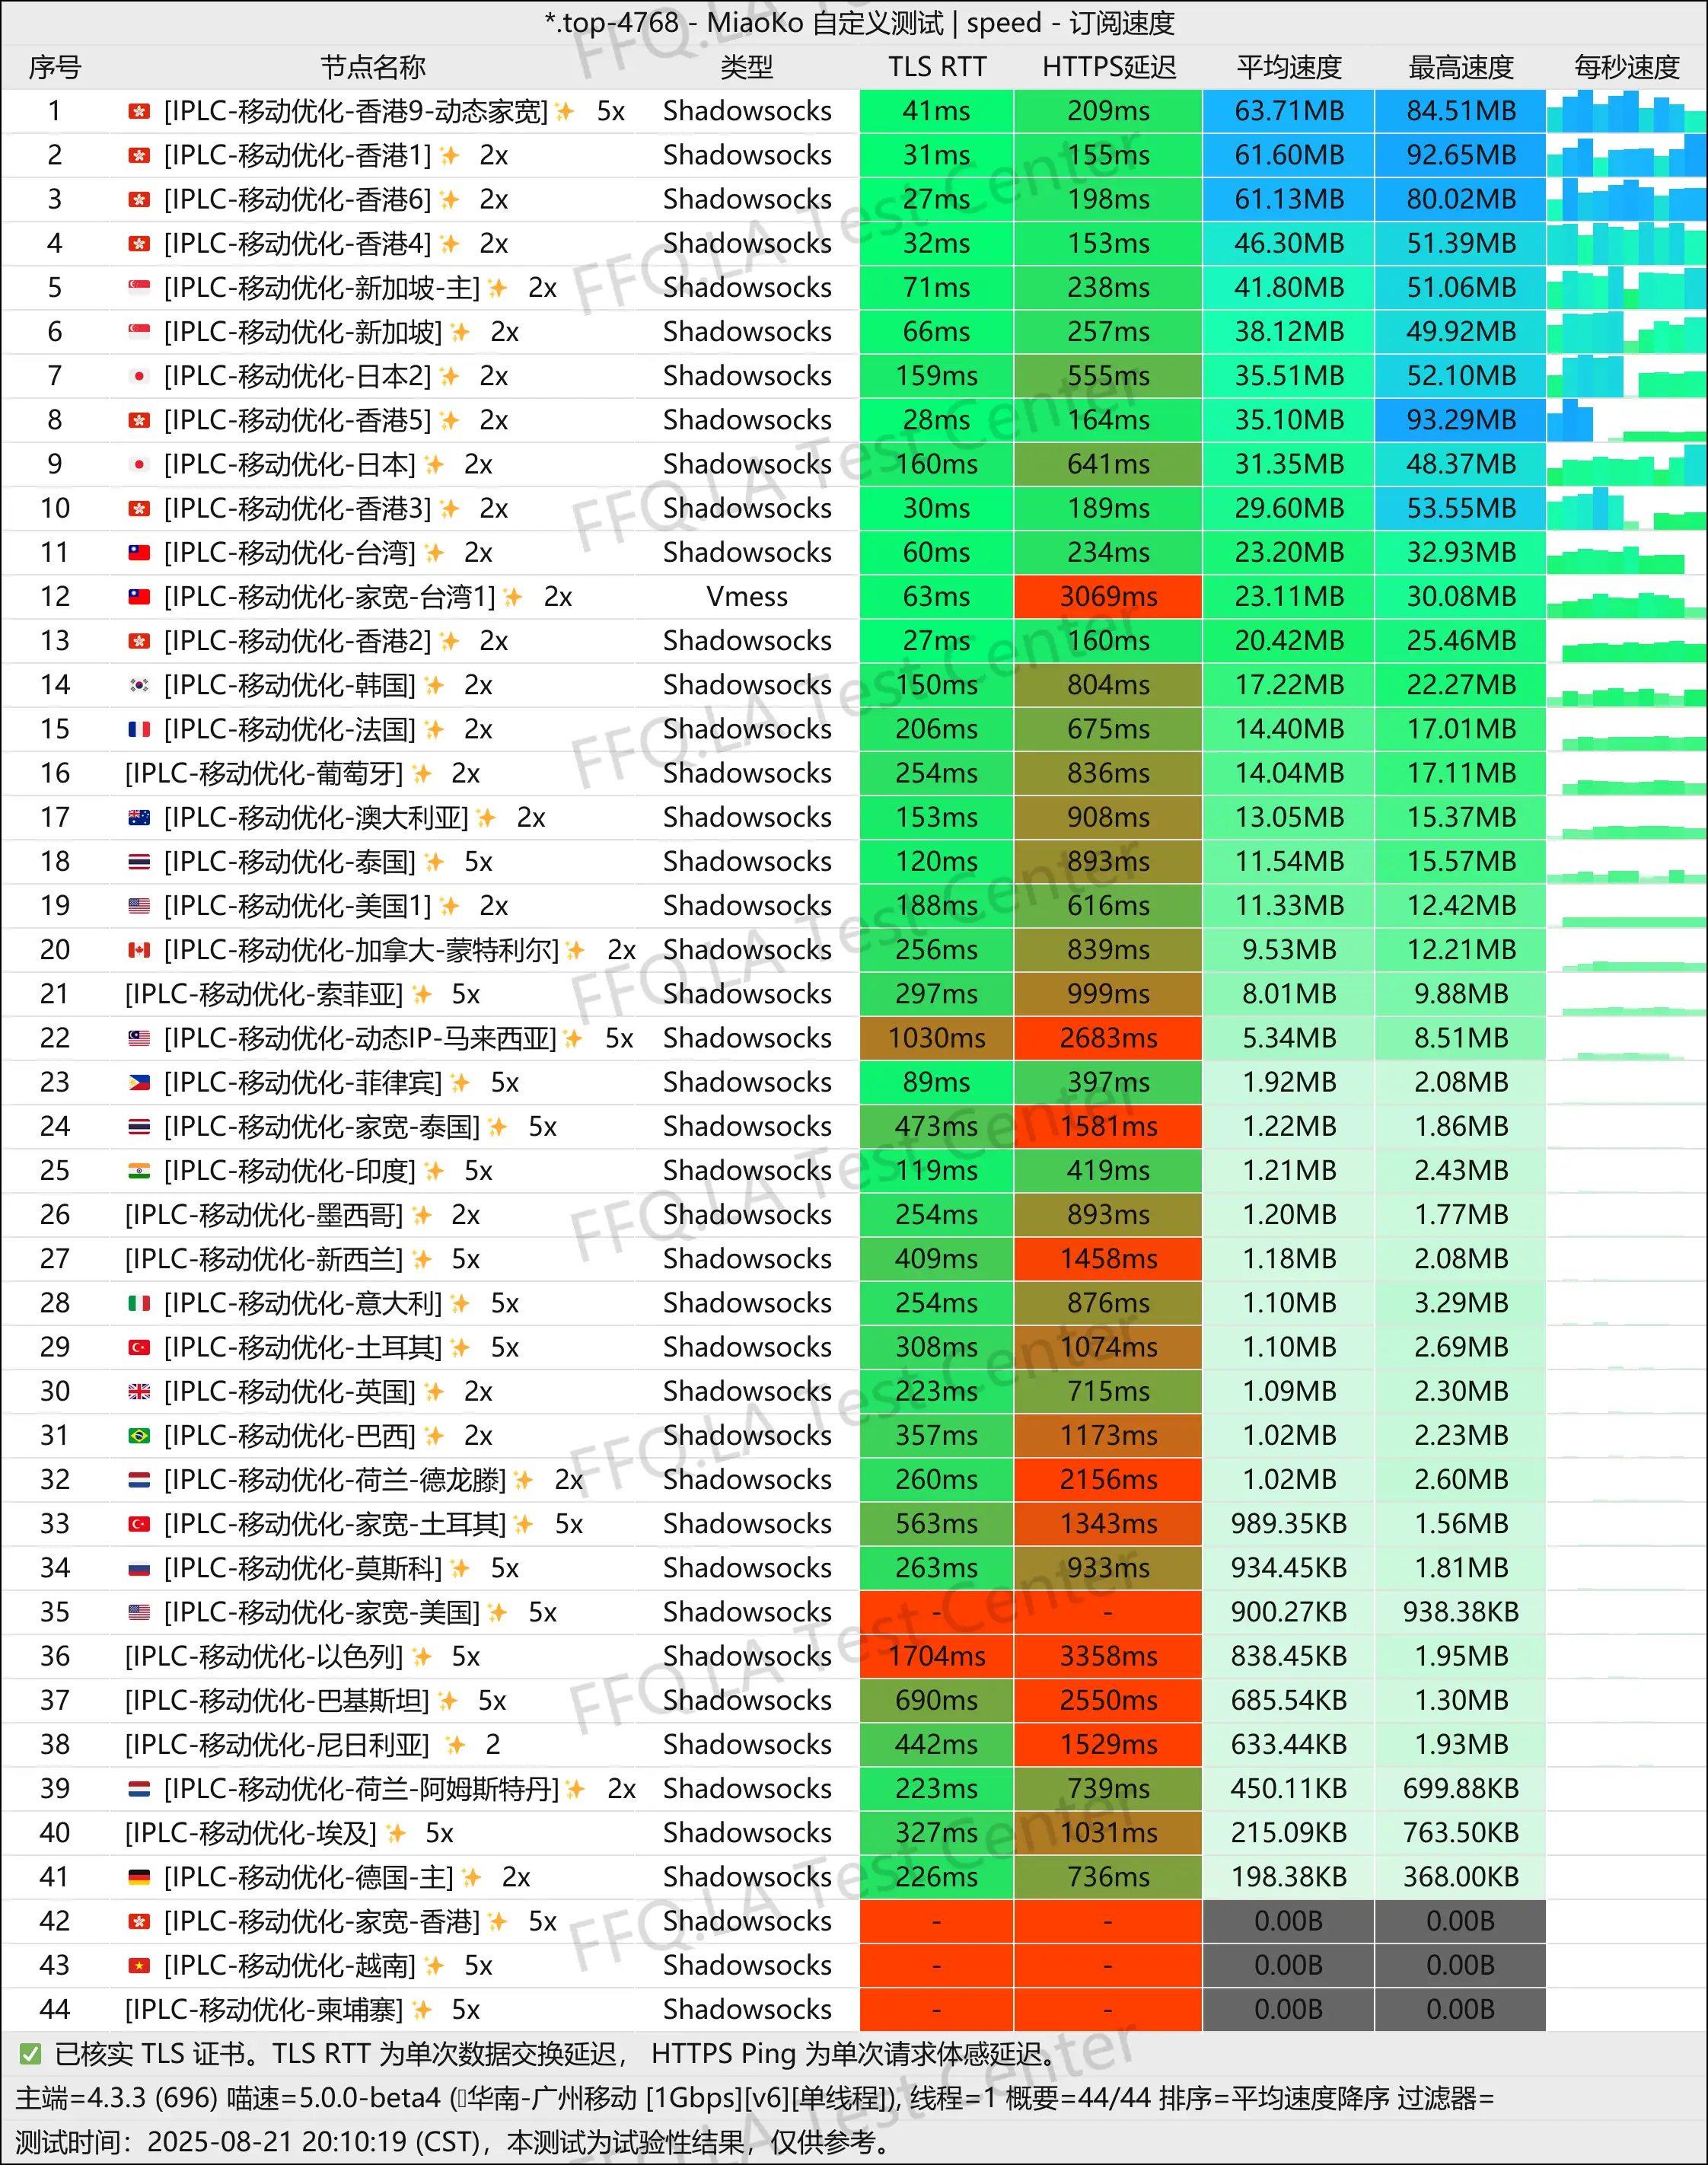
Task: Click the 900.27KB average speed cell
Action: pos(1289,1612)
